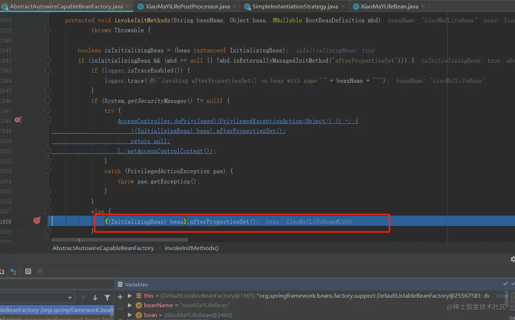Click the Run to Cursor debugger icon

pos(13,271)
